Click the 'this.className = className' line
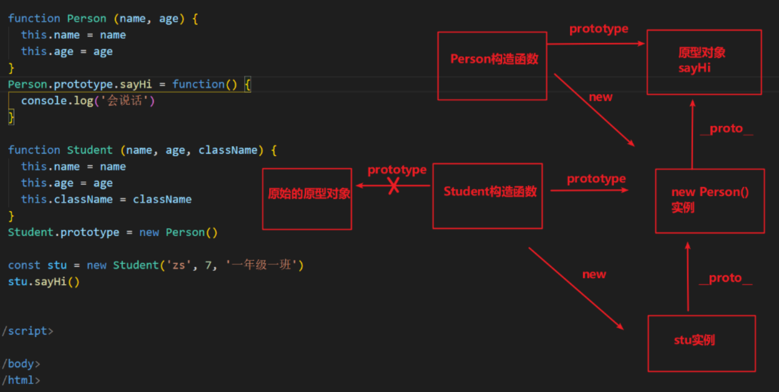The height and width of the screenshot is (392, 779). [x=106, y=199]
